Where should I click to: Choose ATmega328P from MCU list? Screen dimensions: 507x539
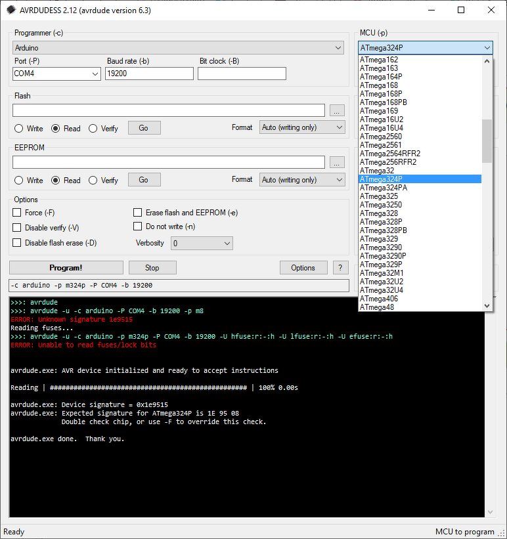420,222
